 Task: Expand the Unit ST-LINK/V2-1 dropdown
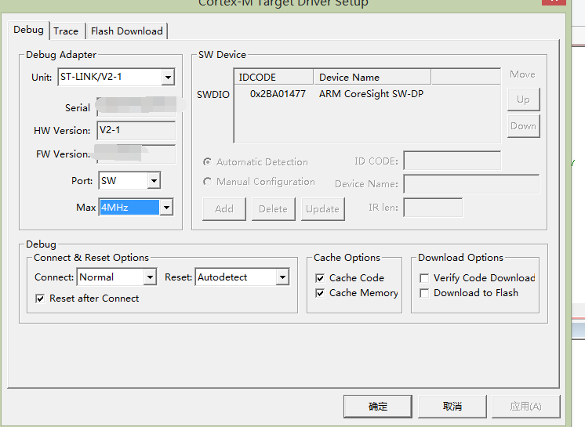[168, 77]
